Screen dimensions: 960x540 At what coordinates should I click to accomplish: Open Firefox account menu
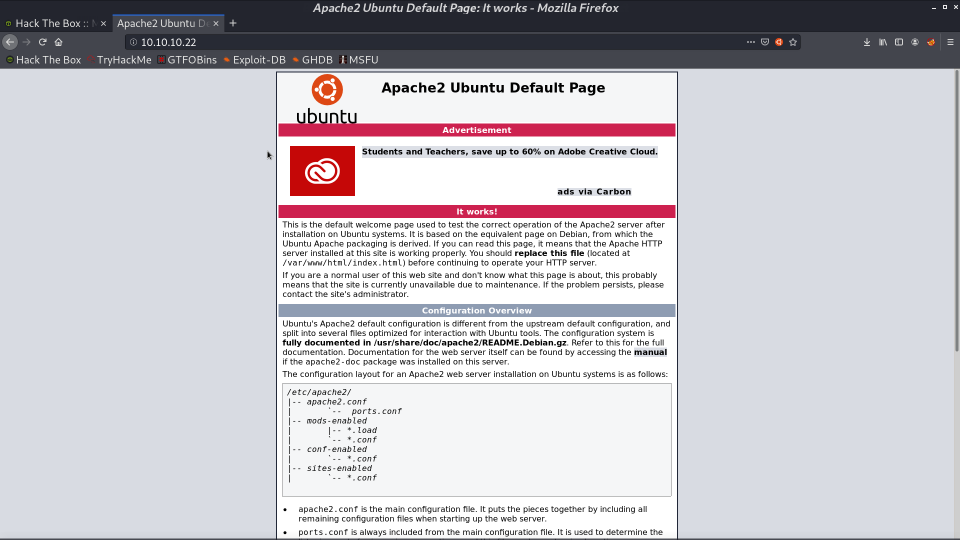(915, 42)
